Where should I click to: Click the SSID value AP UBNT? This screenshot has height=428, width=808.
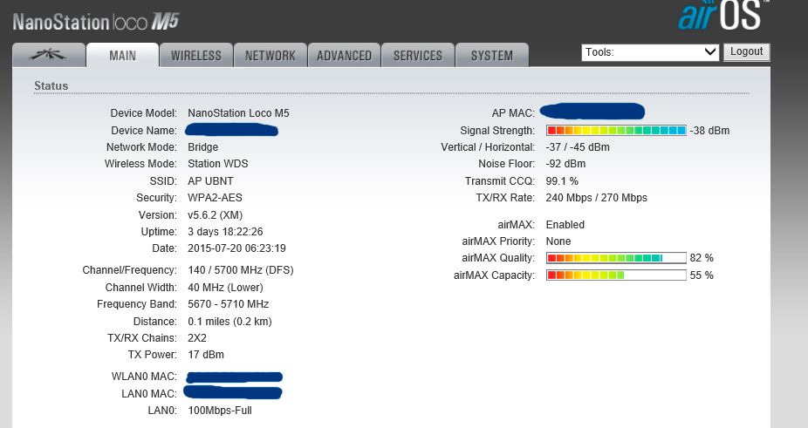(210, 181)
